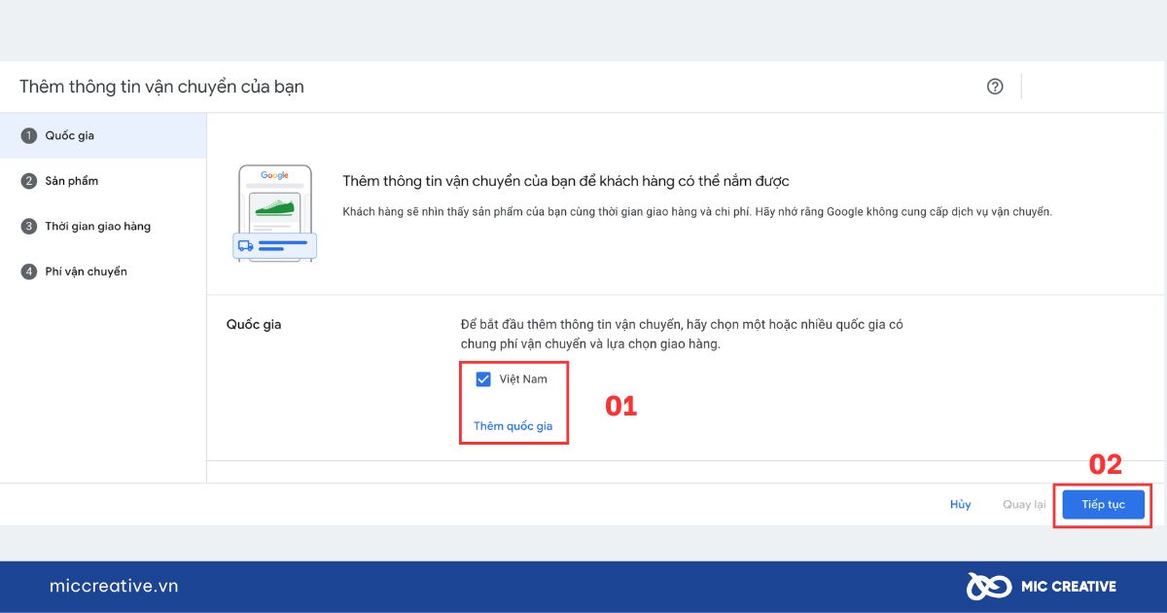
Task: Click the Thêm quốc gia link
Action: [513, 426]
